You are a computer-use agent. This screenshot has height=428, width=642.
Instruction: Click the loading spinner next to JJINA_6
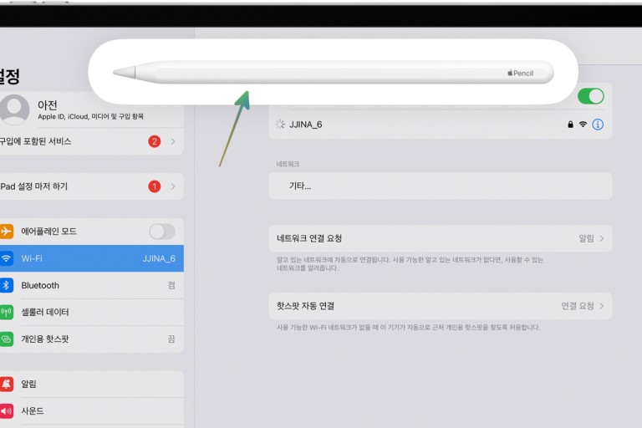pos(280,125)
